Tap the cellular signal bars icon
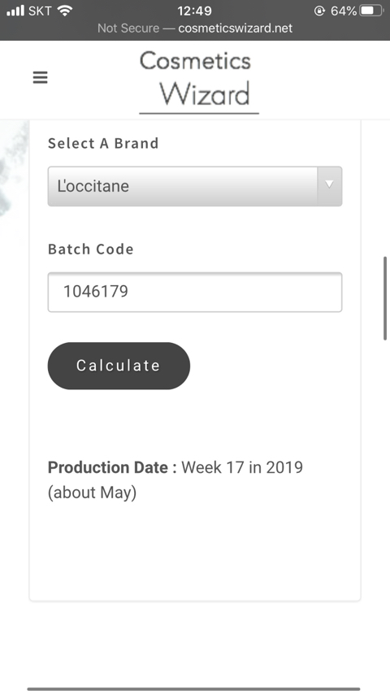The height and width of the screenshot is (694, 390). pos(15,11)
